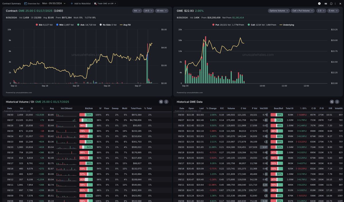Open the three-dot more options menu

coord(335,3)
